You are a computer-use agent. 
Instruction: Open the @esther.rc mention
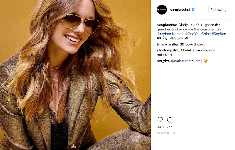pyautogui.click(x=179, y=61)
